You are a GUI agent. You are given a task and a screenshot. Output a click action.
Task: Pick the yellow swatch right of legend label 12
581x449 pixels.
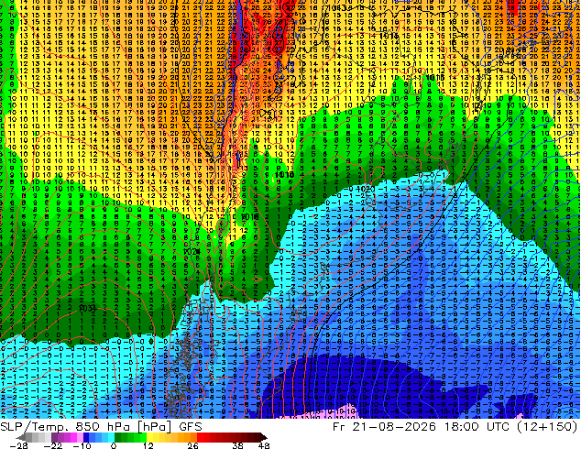(x=149, y=437)
